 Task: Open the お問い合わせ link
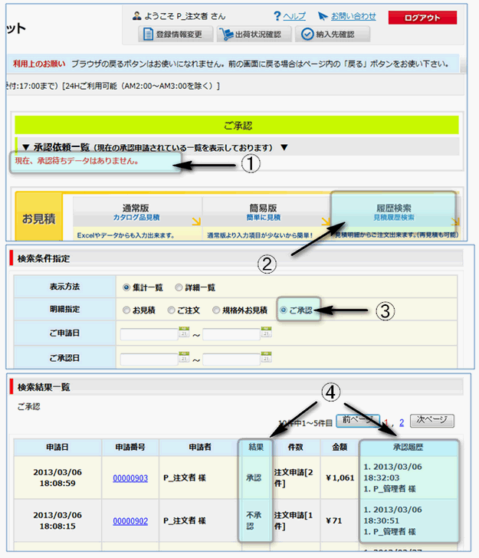(x=353, y=16)
